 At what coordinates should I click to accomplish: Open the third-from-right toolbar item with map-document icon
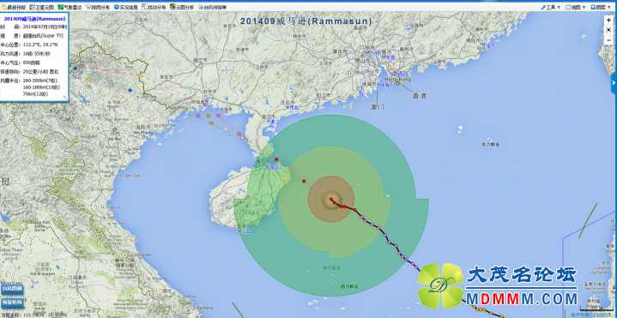click(x=154, y=7)
